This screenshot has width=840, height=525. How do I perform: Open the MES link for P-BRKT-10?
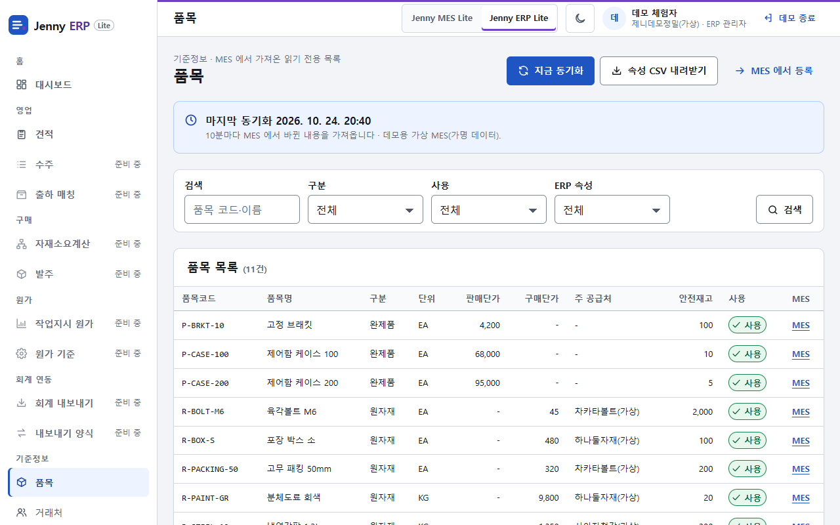tap(801, 325)
